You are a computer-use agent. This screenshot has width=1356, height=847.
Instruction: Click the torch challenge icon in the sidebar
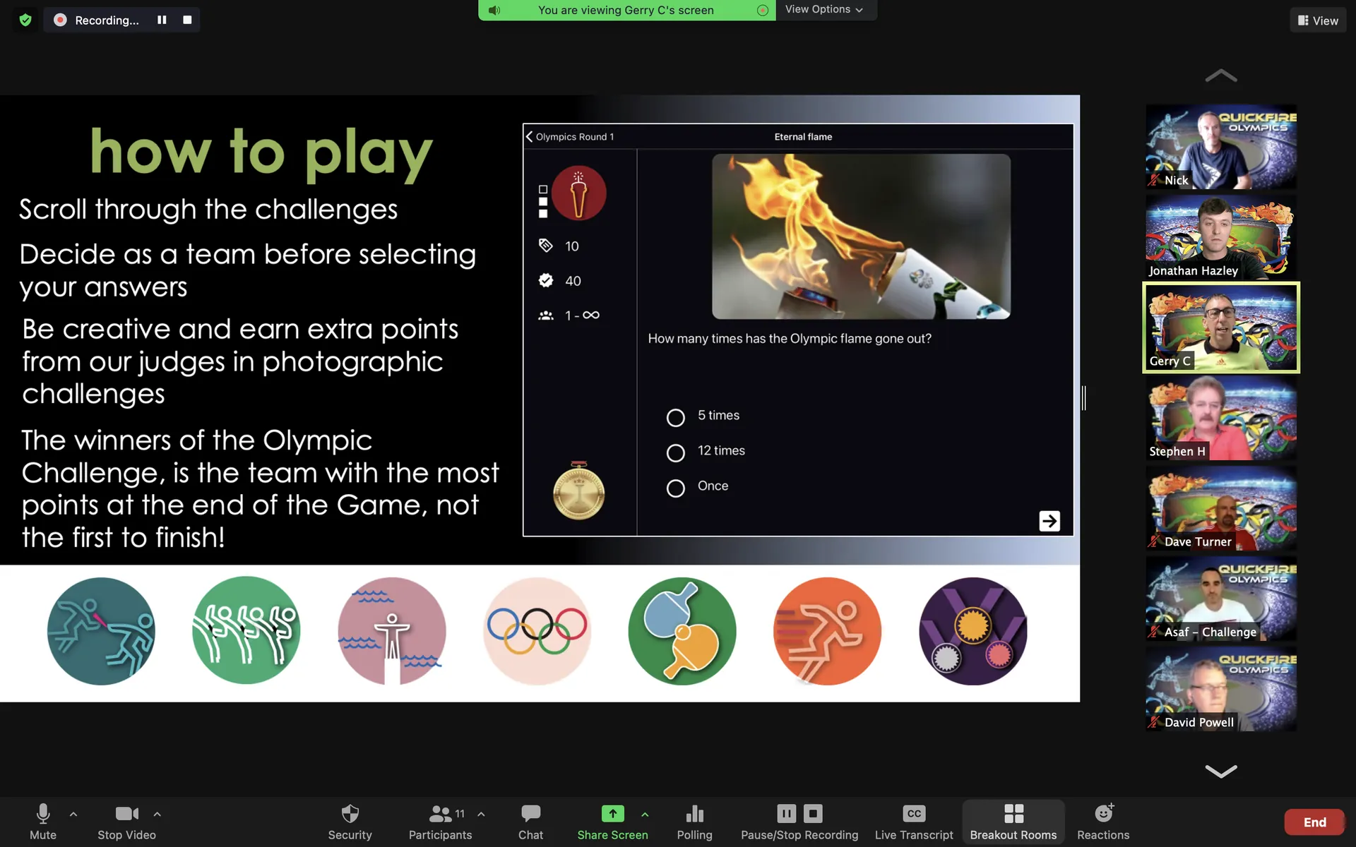point(578,193)
